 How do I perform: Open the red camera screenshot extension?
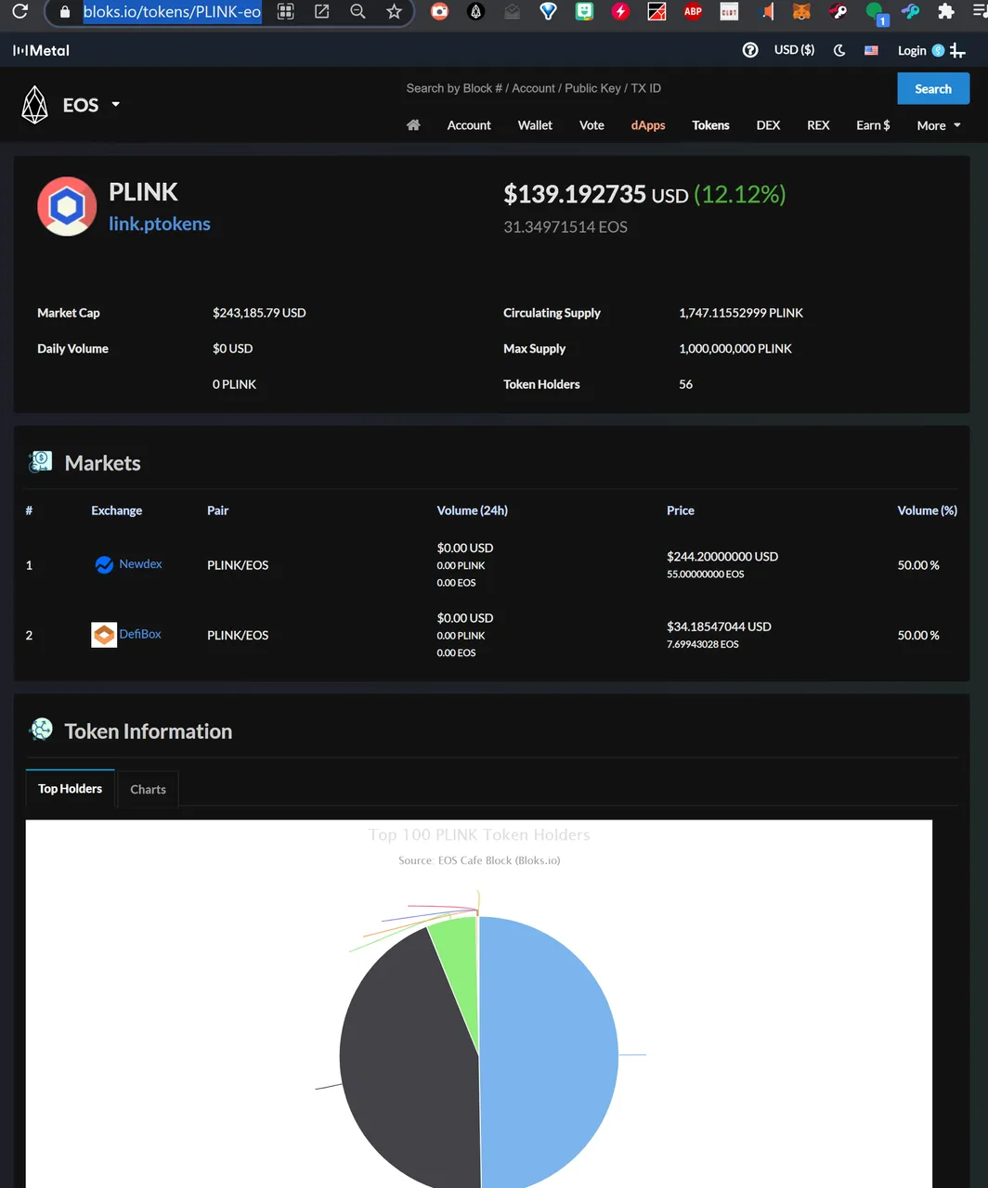(x=440, y=12)
